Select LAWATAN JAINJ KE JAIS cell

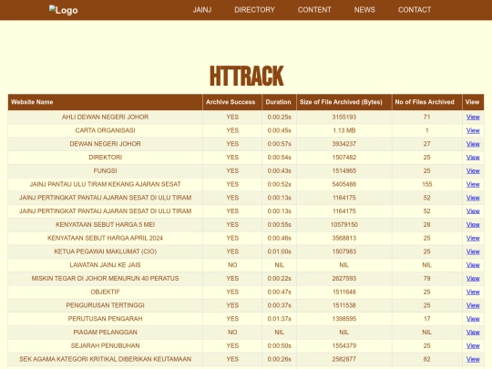(x=105, y=265)
